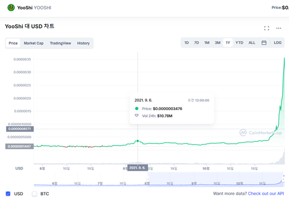Click the Vol 24h $10.78M value

pos(165,116)
